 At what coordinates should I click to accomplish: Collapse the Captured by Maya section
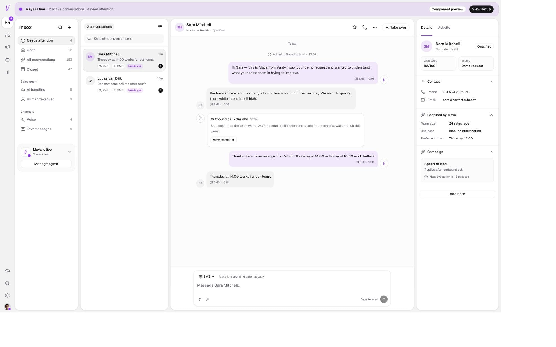[491, 115]
